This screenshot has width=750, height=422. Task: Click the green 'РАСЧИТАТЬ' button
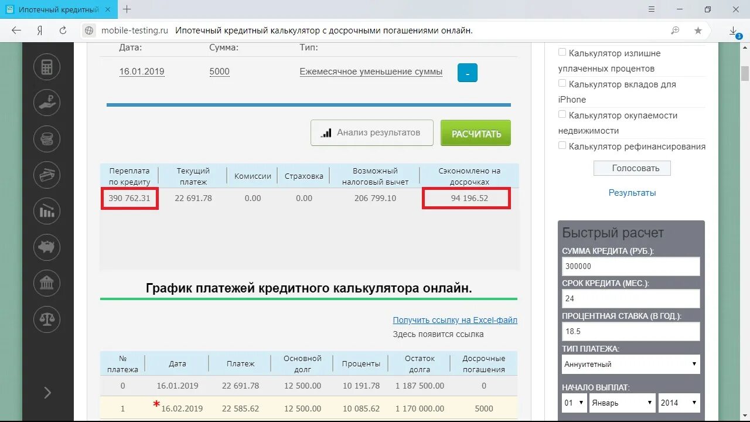476,133
